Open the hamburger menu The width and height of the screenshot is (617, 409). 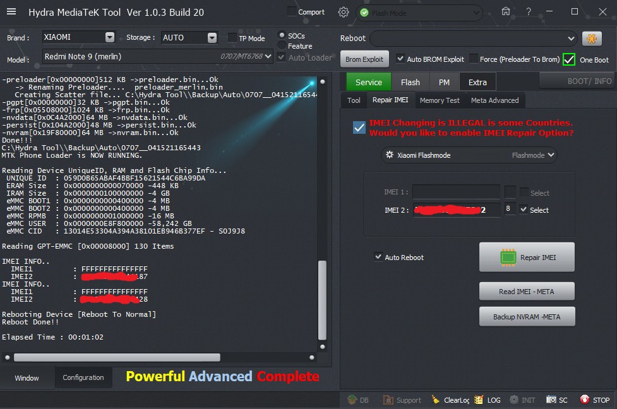11,12
